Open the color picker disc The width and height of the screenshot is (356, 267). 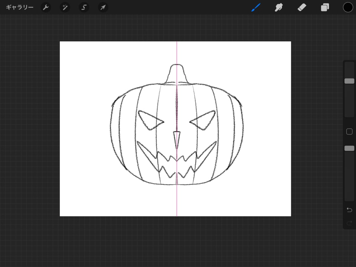348,7
